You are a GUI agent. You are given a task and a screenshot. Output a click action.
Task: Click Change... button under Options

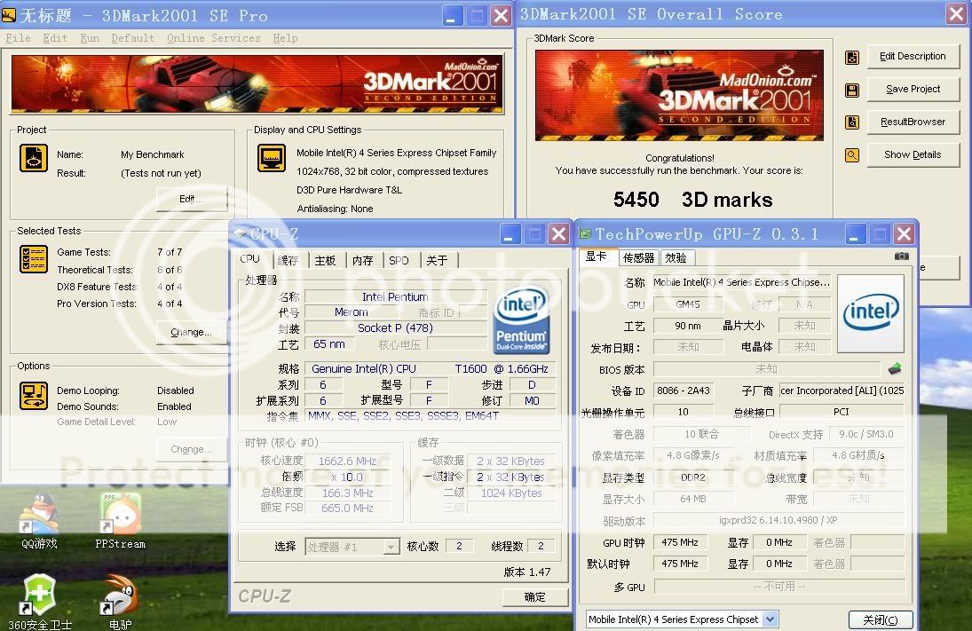click(x=191, y=449)
